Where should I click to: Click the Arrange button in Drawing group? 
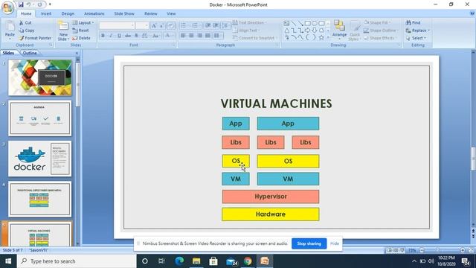[339, 31]
